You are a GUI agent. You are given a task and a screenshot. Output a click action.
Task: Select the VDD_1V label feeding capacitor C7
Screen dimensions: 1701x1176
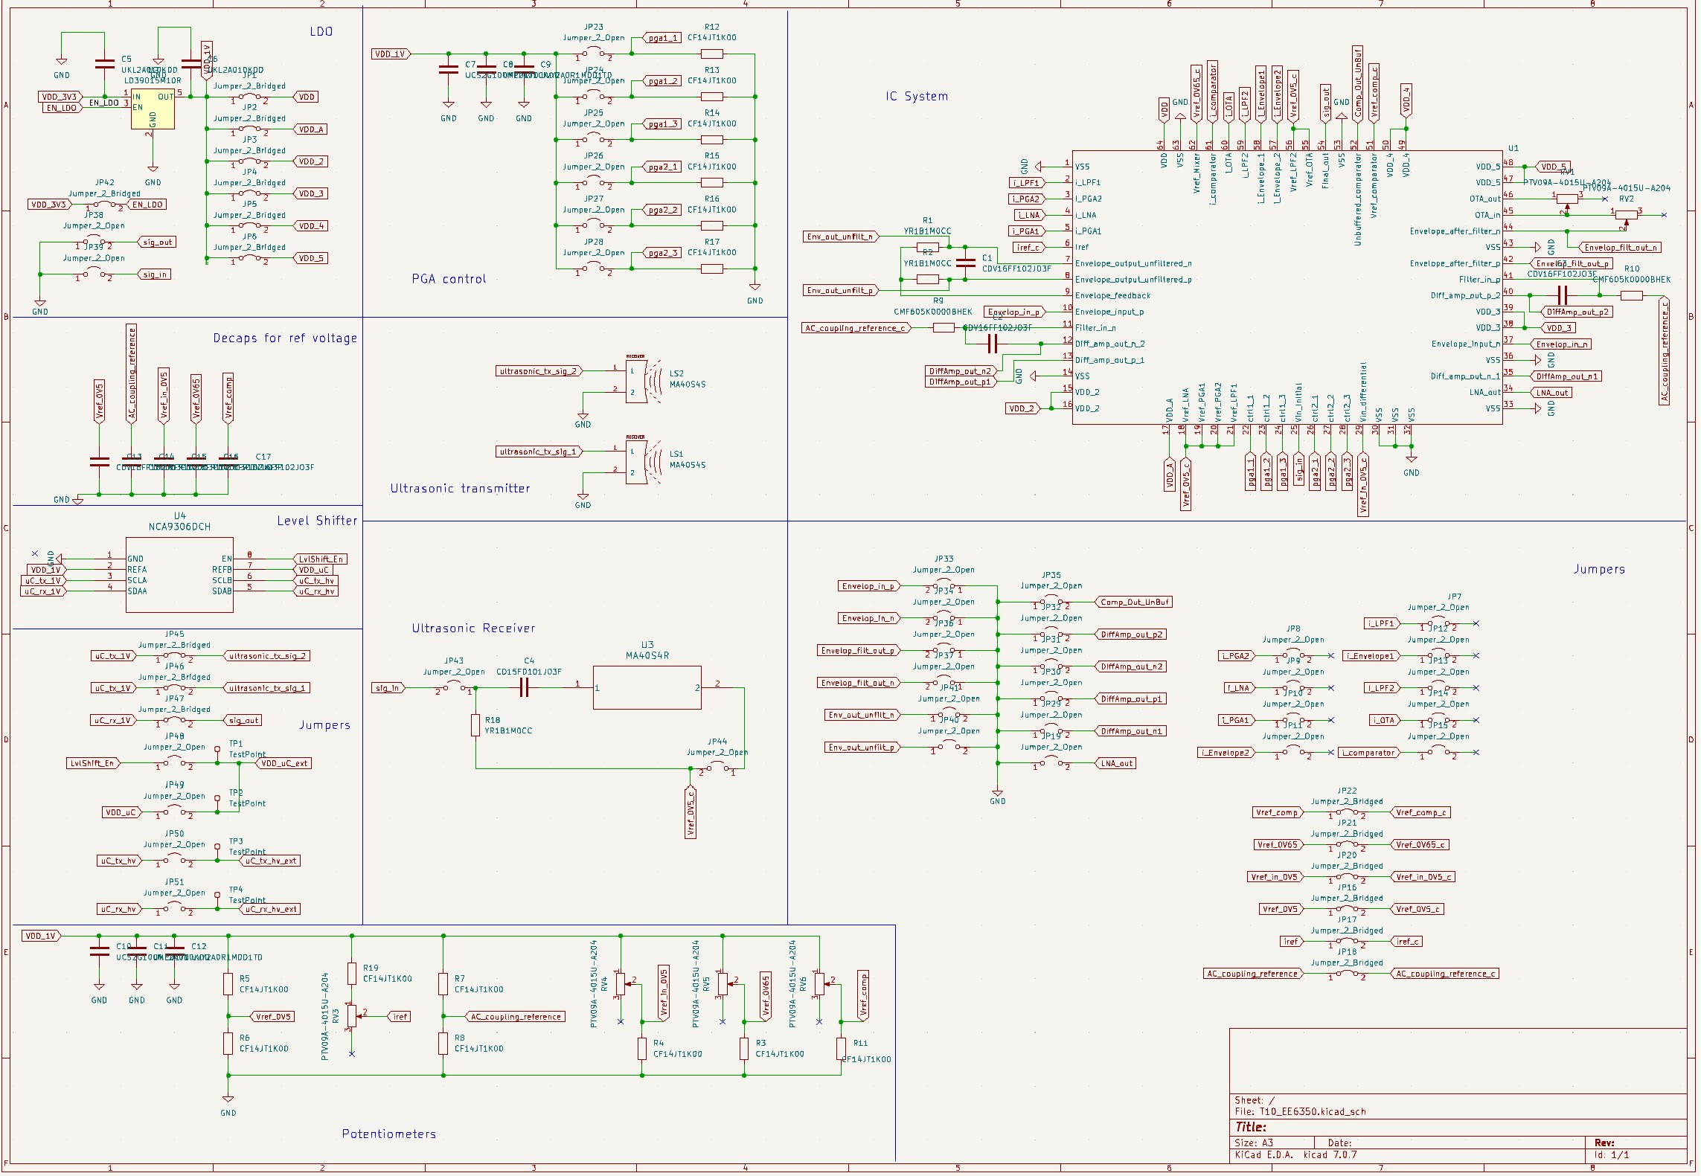390,54
